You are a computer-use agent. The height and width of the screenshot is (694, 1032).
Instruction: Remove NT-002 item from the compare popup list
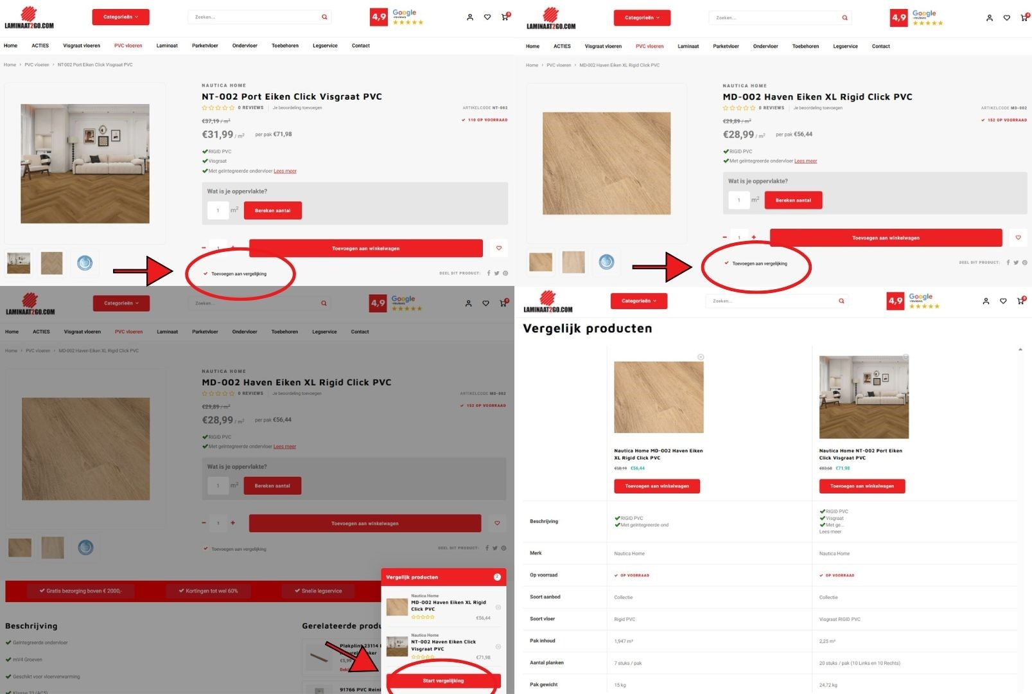click(498, 646)
